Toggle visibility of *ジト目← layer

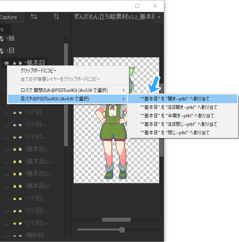click(x=7, y=137)
